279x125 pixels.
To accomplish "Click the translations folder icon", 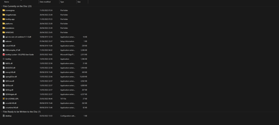I will (4, 28).
